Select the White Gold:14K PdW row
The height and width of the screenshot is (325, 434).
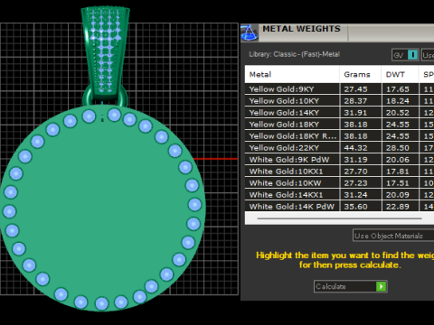(339, 206)
